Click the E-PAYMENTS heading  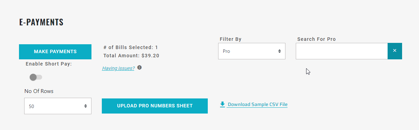click(41, 23)
